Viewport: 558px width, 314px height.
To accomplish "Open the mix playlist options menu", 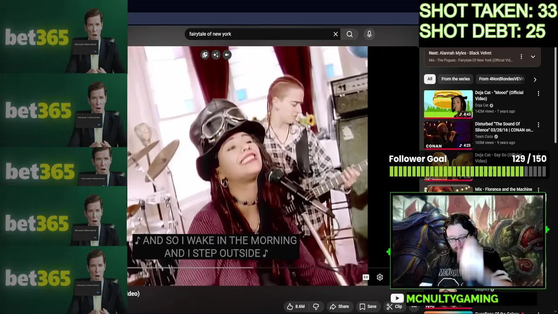I will [521, 57].
